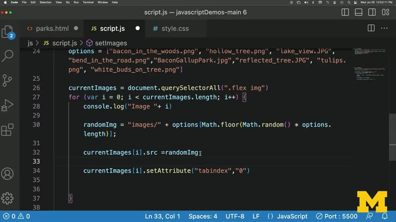Open Edit menu
The width and height of the screenshot is (396, 222).
pyautogui.click(x=33, y=2)
